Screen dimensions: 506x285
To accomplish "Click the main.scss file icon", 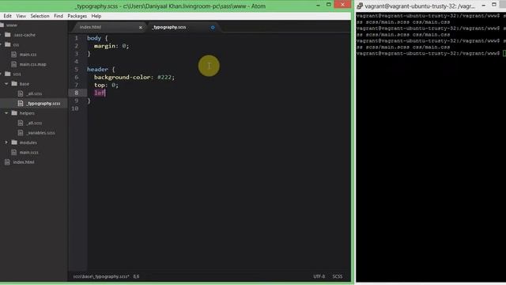I will coord(14,152).
